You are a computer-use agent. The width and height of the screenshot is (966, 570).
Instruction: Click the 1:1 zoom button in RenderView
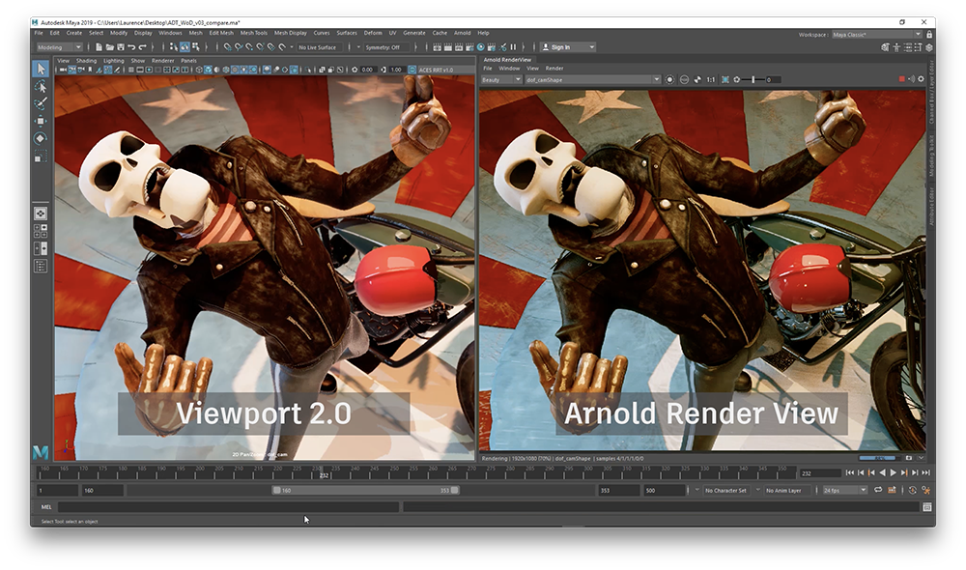click(710, 79)
